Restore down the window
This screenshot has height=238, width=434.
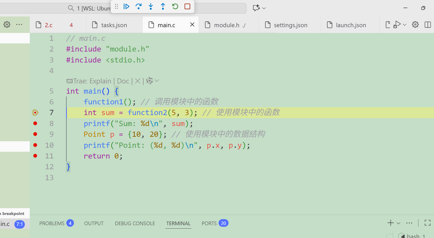pyautogui.click(x=423, y=8)
